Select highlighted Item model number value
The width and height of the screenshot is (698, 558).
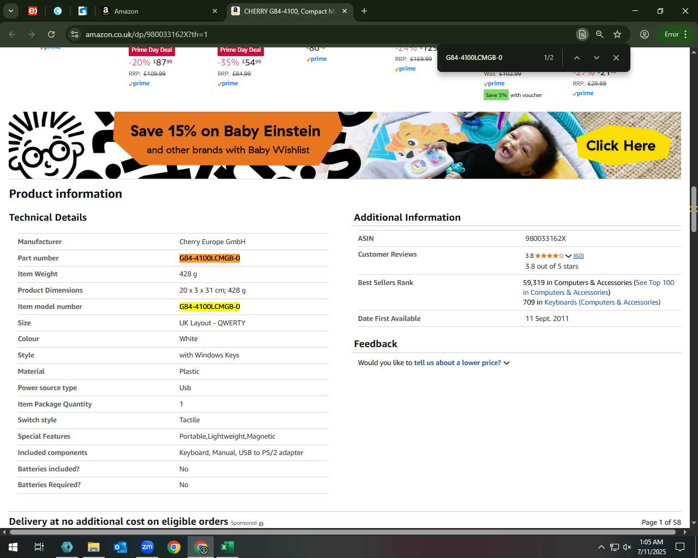pos(210,307)
